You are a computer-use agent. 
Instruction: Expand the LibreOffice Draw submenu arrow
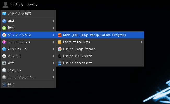pyautogui.click(x=142, y=42)
